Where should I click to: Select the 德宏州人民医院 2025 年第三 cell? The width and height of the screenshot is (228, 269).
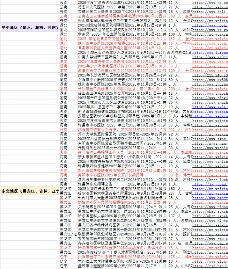pos(103,7)
